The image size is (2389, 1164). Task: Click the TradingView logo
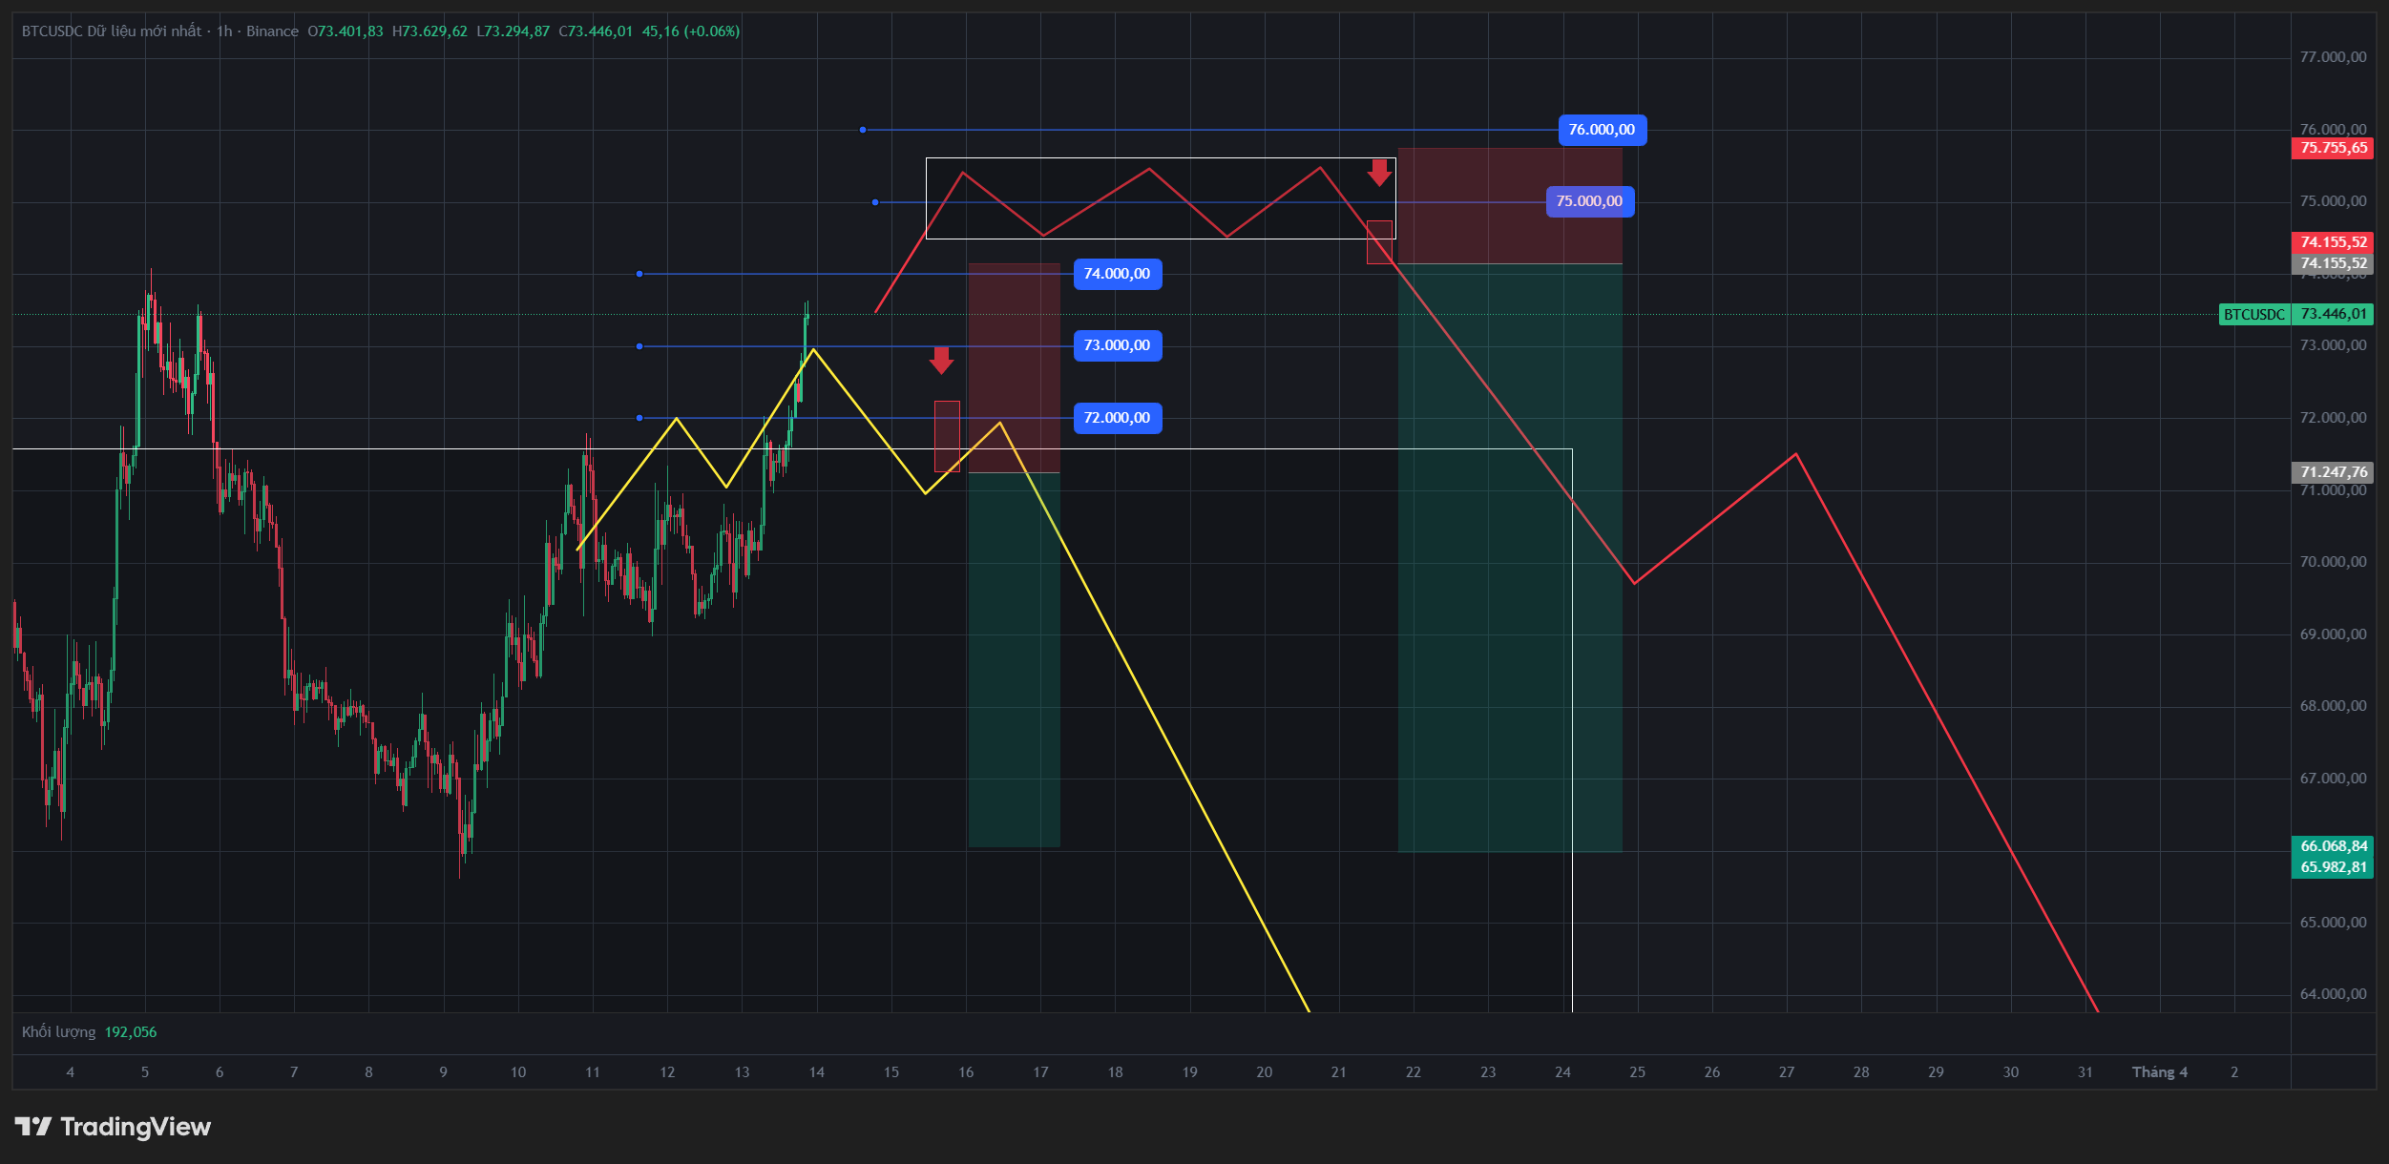click(x=113, y=1127)
